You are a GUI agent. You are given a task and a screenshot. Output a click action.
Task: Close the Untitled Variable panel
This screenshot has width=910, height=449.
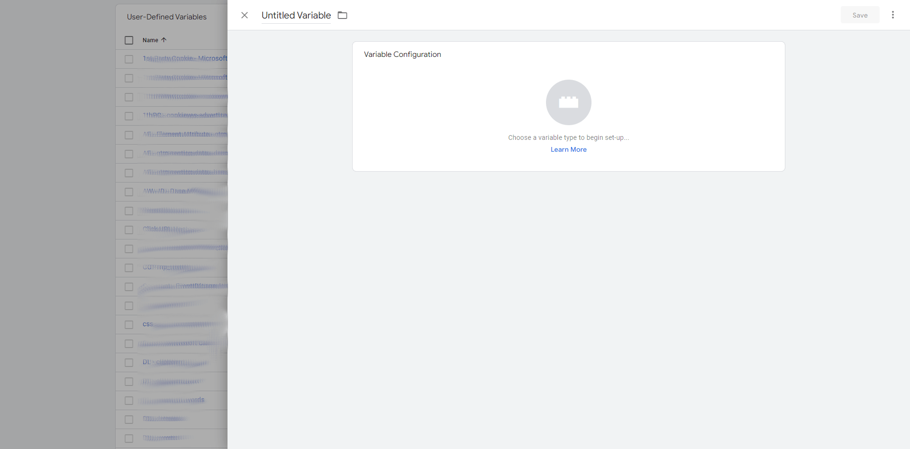pyautogui.click(x=245, y=15)
